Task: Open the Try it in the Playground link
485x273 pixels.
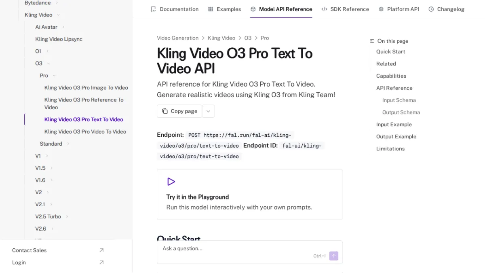Action: pos(249,195)
